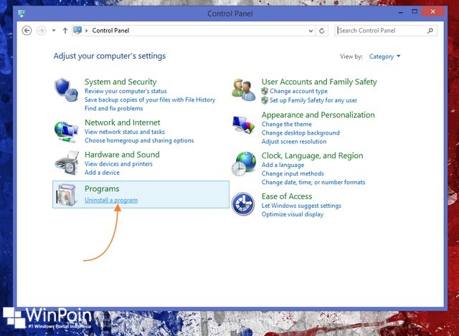Expand the address bar history dropdown
459x336 pixels.
tap(311, 31)
